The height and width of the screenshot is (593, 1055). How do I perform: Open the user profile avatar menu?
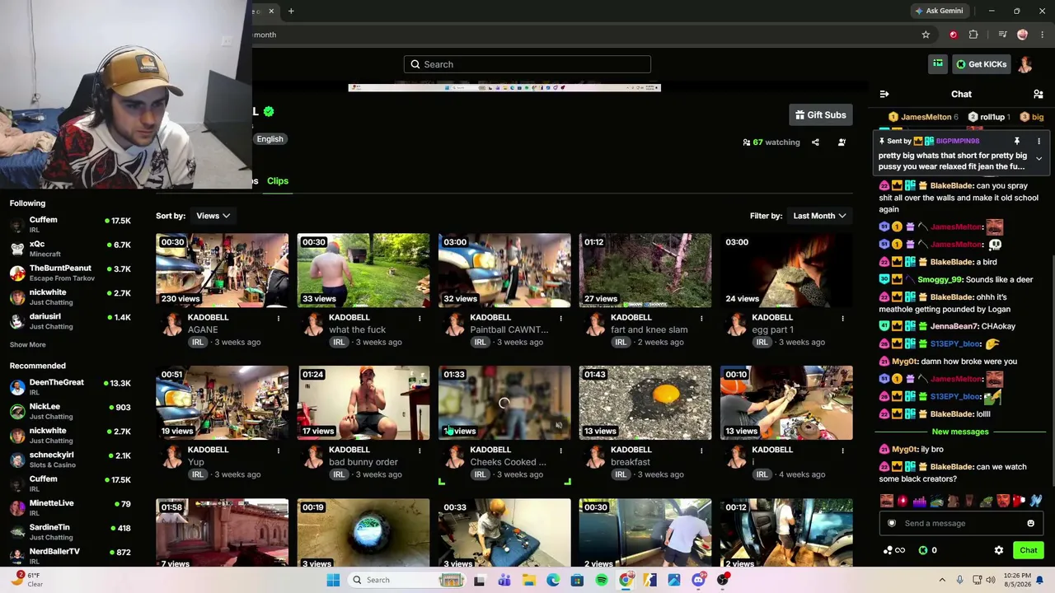click(x=1025, y=64)
